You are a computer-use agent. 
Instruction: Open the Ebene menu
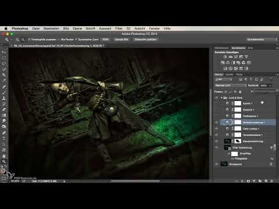[x=77, y=28]
